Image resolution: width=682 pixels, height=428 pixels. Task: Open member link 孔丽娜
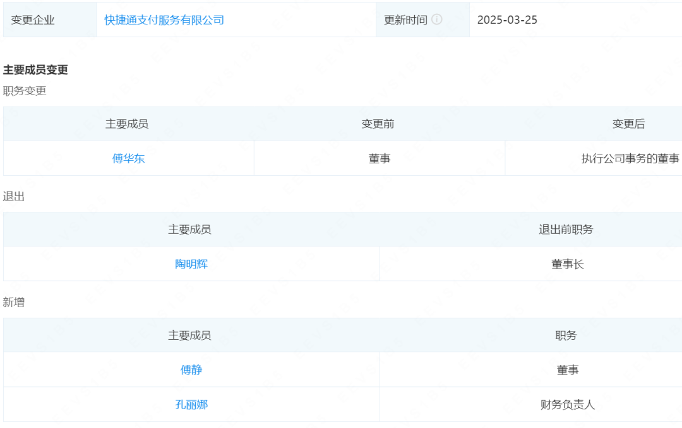191,404
